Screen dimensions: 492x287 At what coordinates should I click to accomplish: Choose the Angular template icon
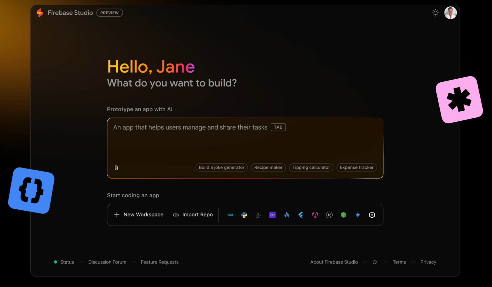point(315,215)
